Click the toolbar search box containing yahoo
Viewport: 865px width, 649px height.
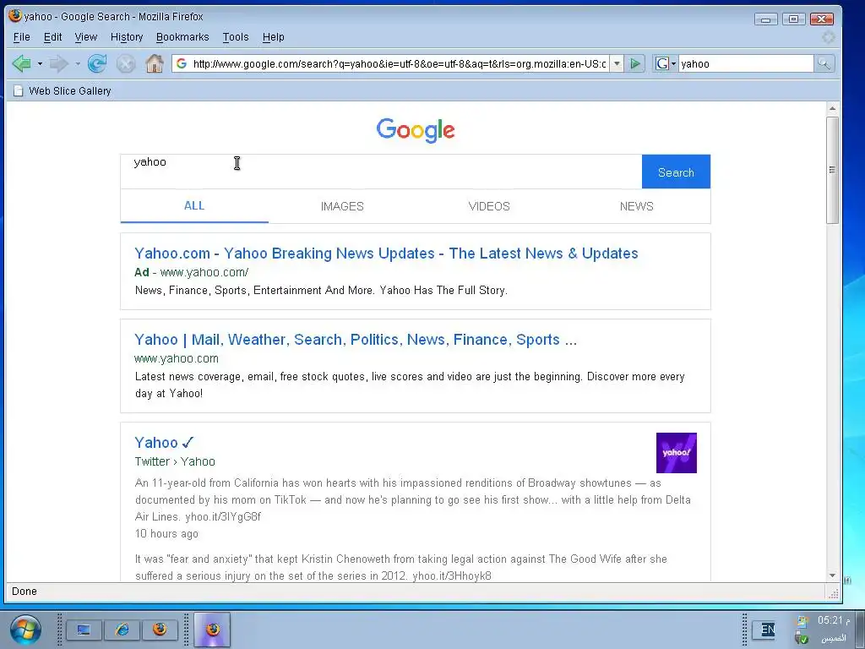[745, 63]
